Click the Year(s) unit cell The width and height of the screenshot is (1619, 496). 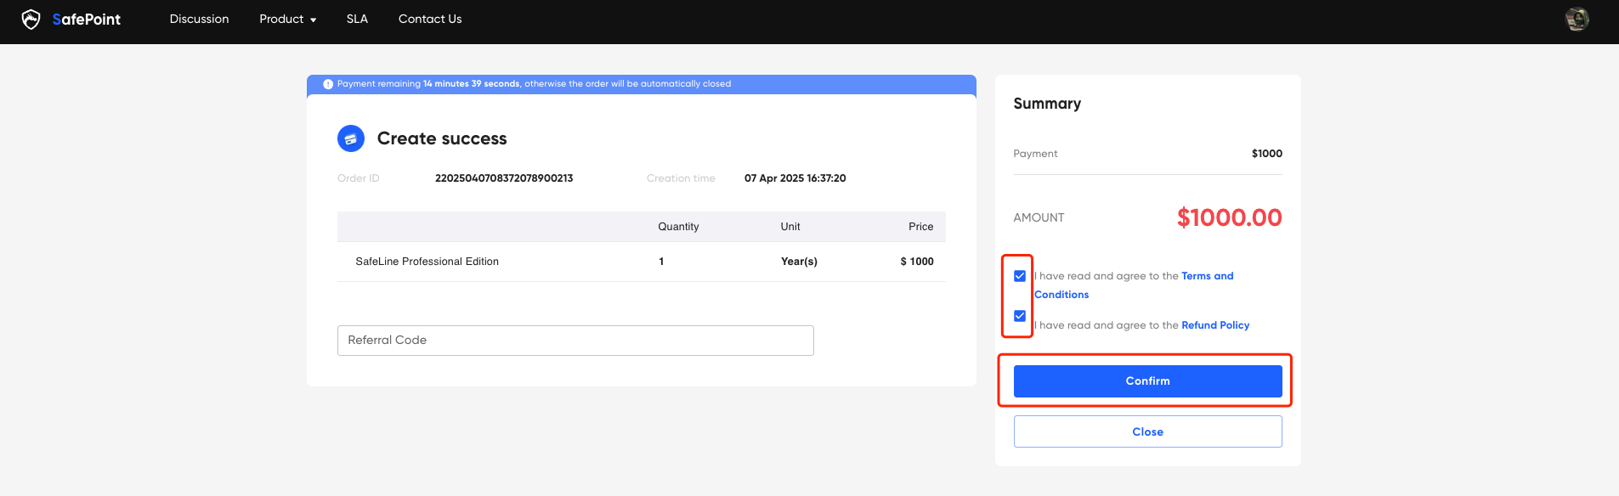click(x=799, y=262)
